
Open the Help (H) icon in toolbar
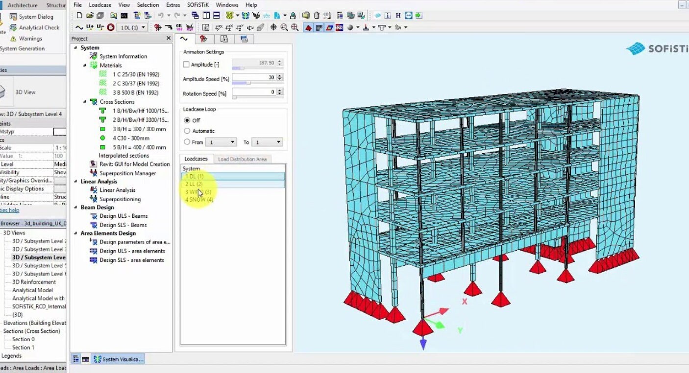coord(398,15)
